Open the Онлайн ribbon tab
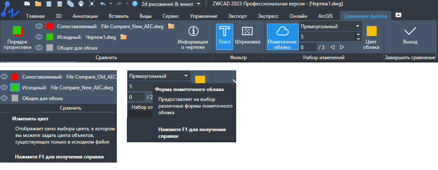The height and width of the screenshot is (170, 438). pyautogui.click(x=298, y=16)
